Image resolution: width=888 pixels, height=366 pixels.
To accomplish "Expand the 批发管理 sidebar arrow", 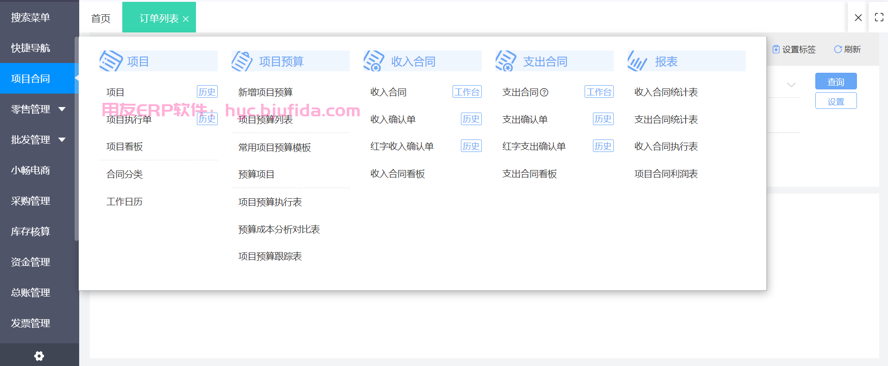I will (x=62, y=139).
